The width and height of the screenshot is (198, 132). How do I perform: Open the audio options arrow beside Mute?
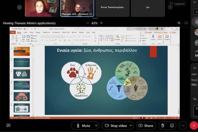tap(96, 125)
